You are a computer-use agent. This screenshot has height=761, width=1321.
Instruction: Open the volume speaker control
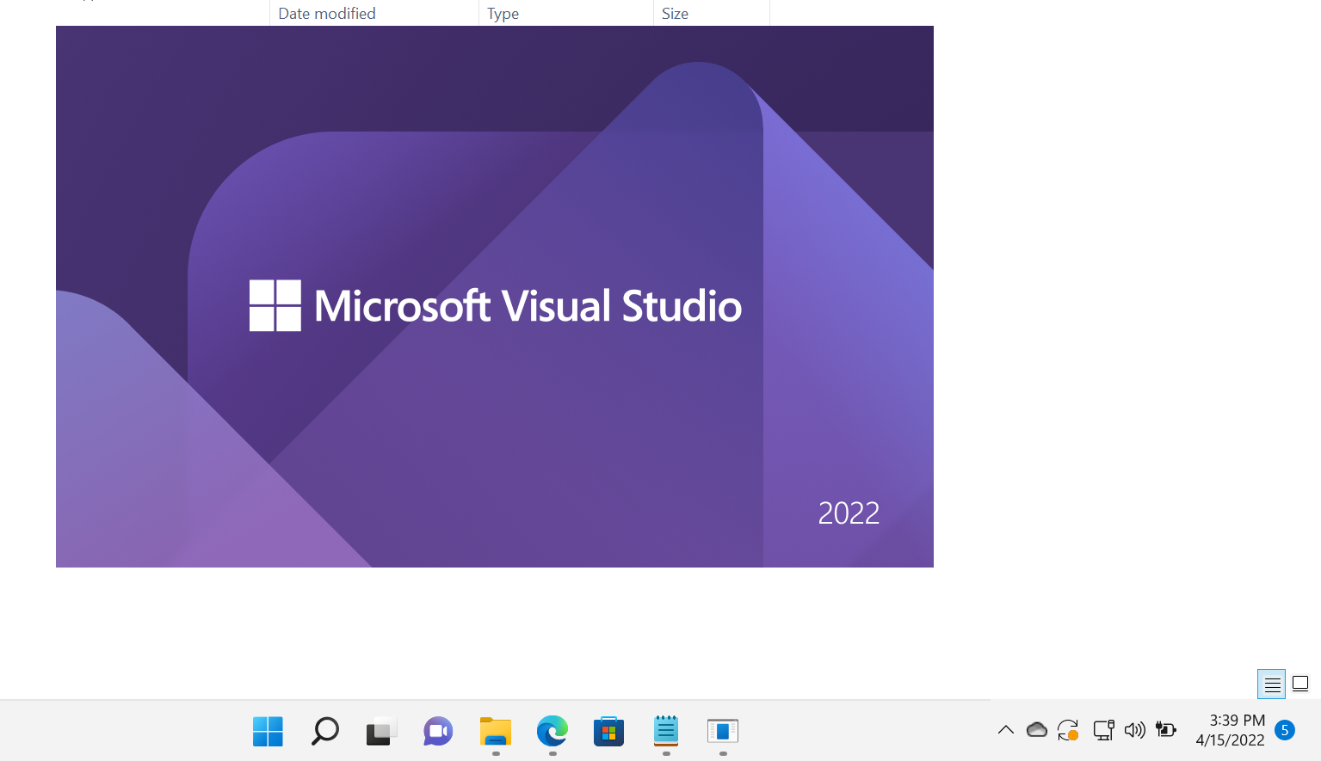coord(1135,731)
